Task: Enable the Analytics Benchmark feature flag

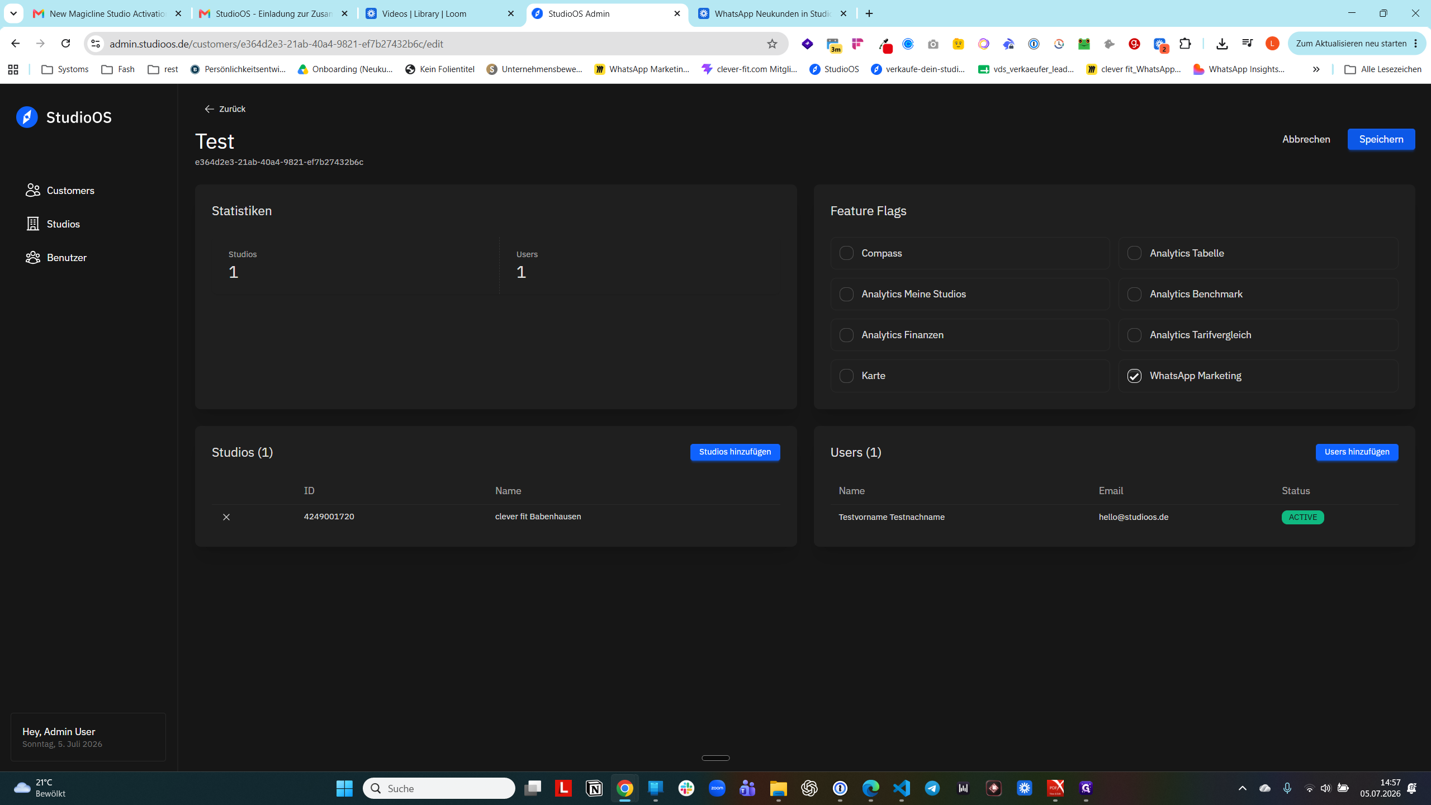Action: point(1134,294)
